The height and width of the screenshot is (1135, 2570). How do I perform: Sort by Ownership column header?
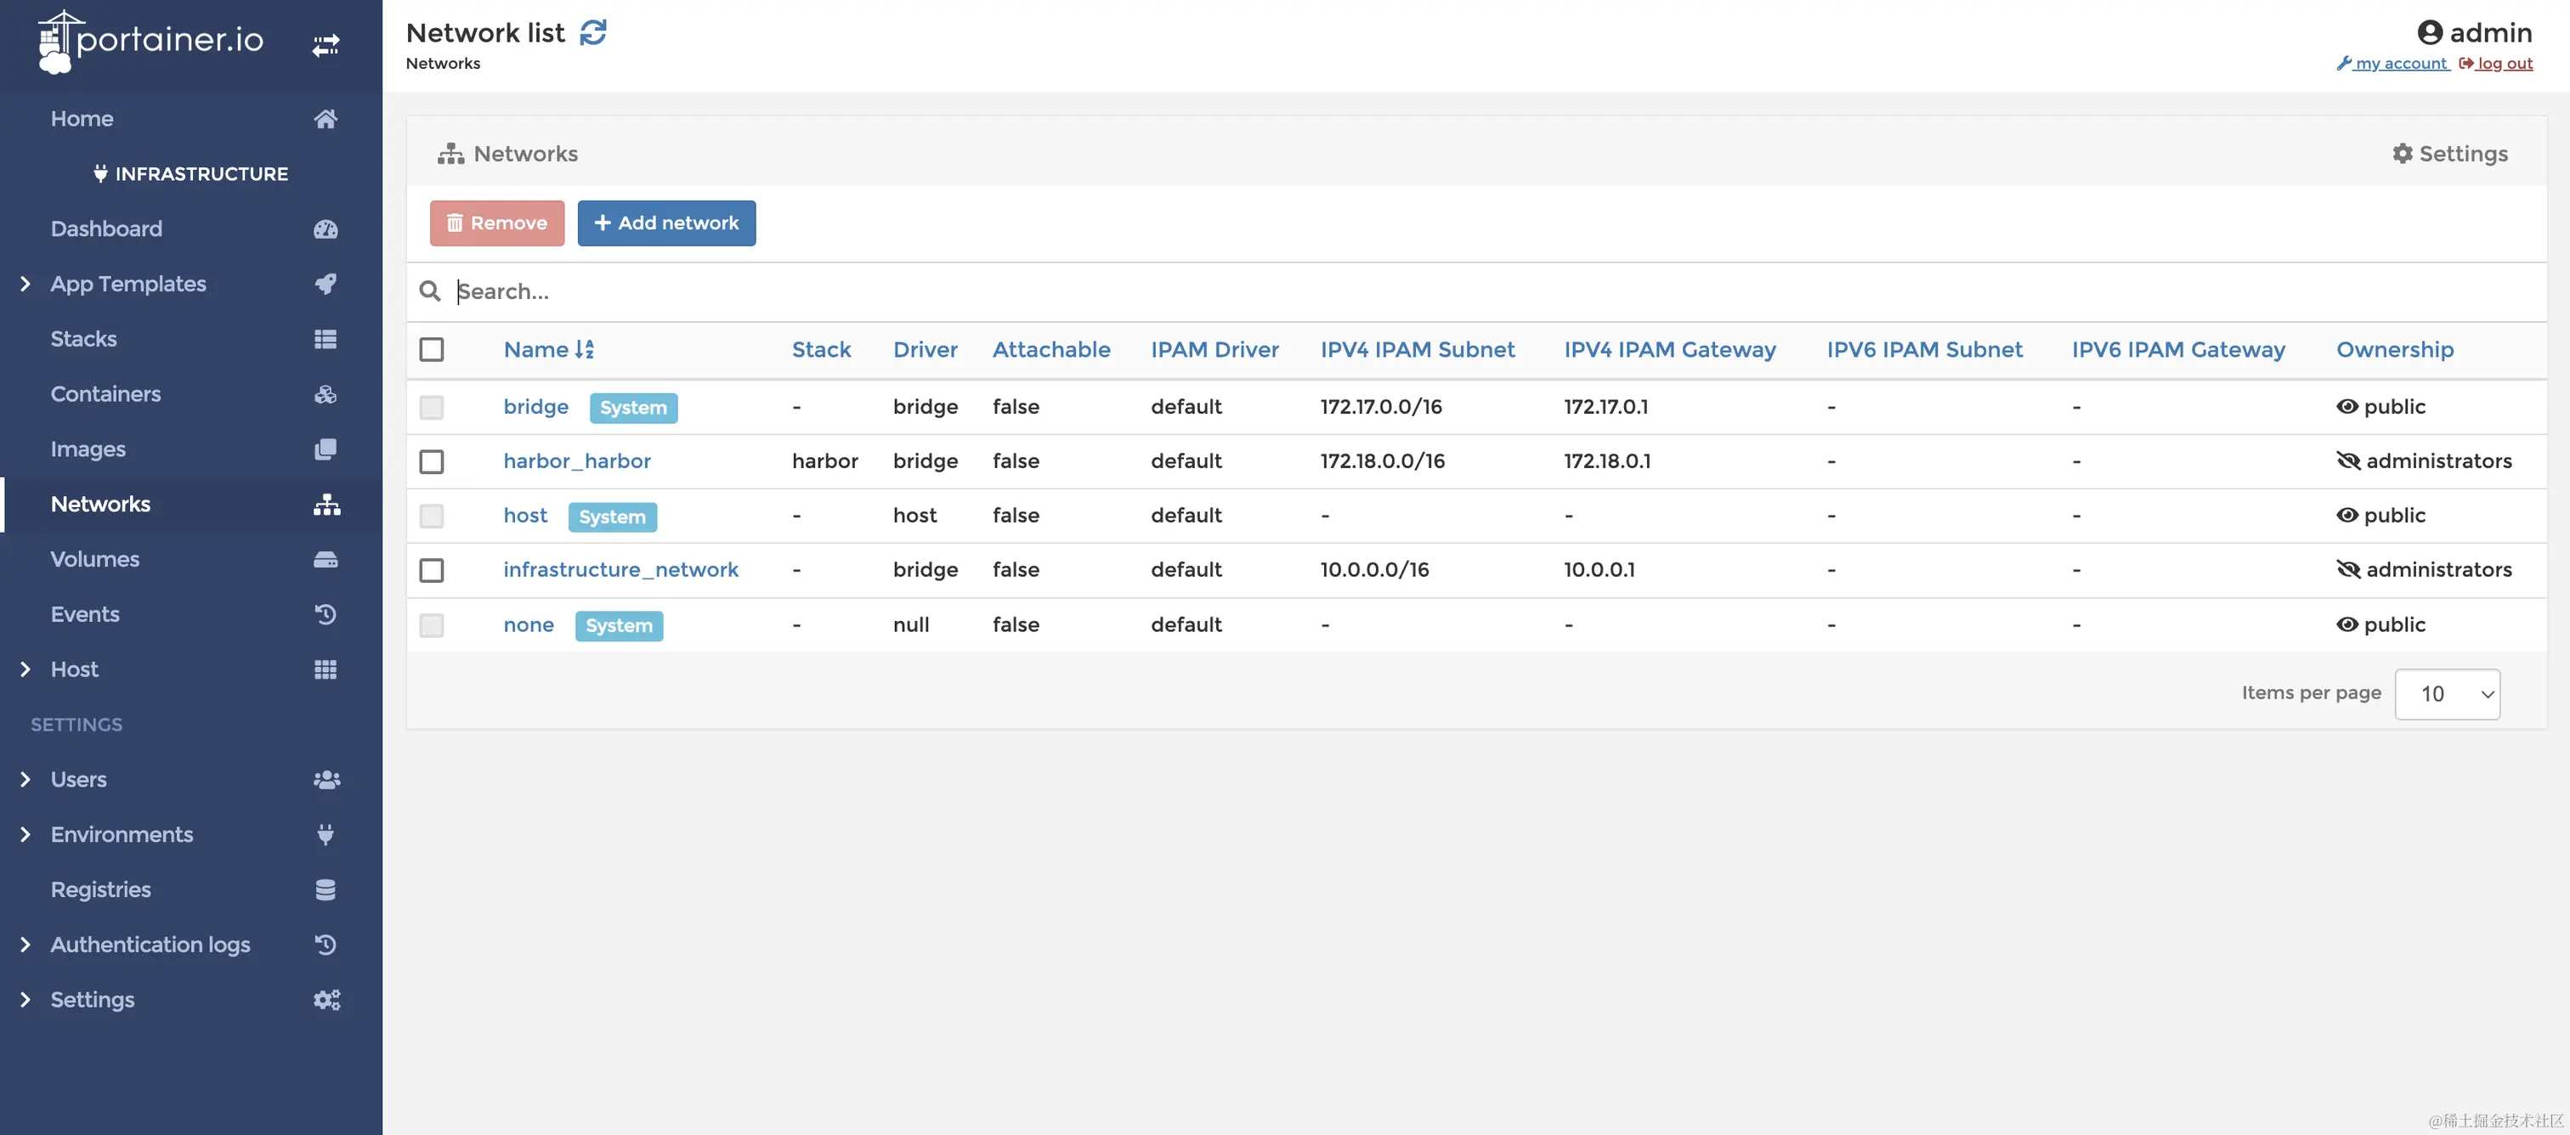pos(2394,350)
